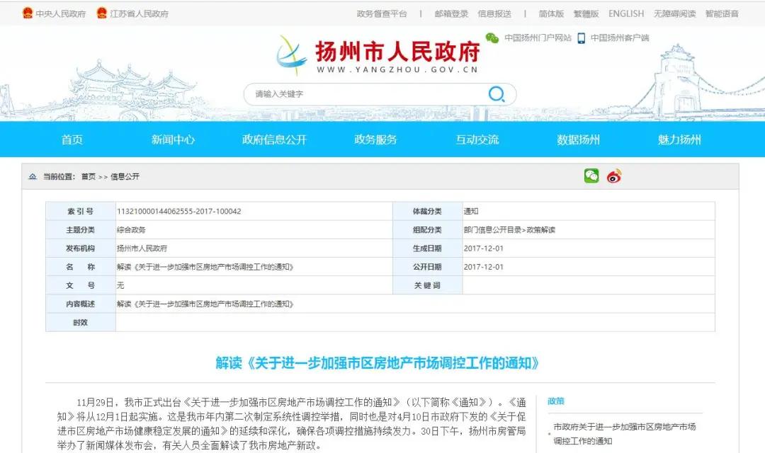Switch to ENGLISH version

coord(625,13)
